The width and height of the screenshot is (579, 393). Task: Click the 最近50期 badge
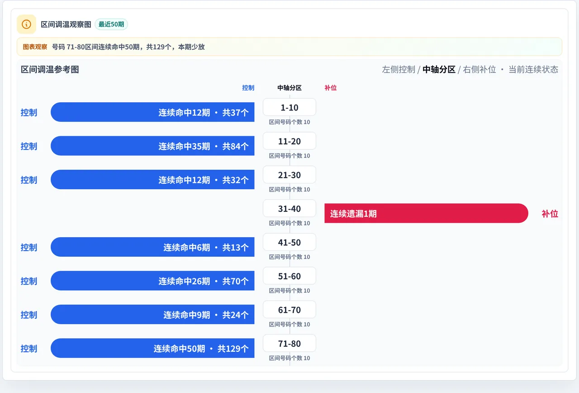[111, 24]
